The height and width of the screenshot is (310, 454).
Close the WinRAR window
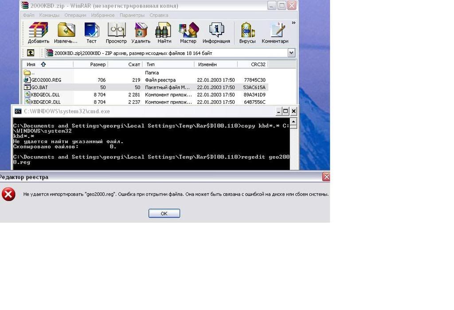pos(292,5)
